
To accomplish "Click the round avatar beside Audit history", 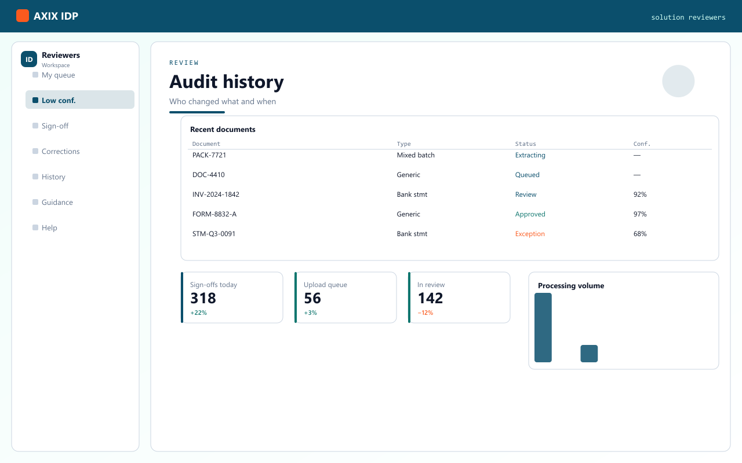I will [x=678, y=81].
